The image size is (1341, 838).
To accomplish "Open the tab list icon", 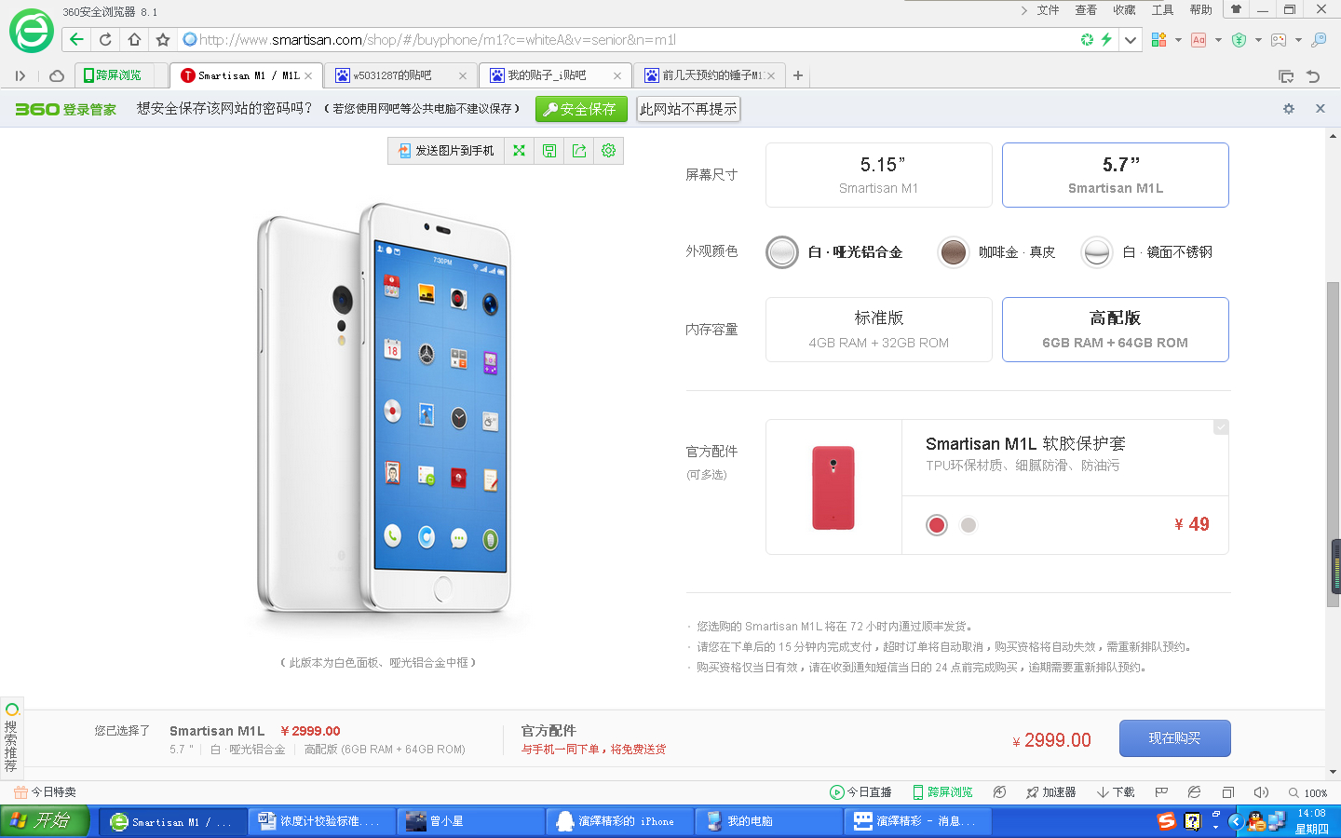I will point(1286,75).
